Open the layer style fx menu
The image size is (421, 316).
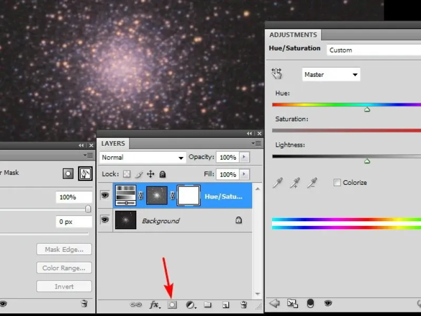coord(155,304)
